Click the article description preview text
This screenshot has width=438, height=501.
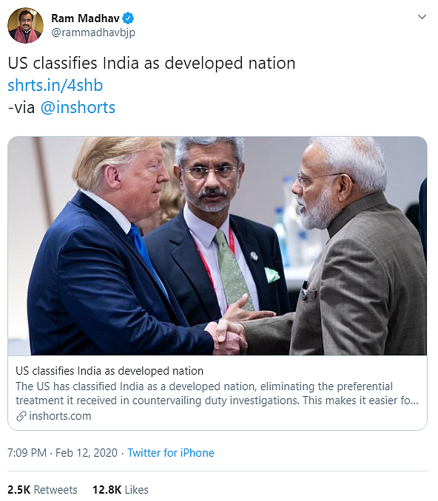click(217, 393)
